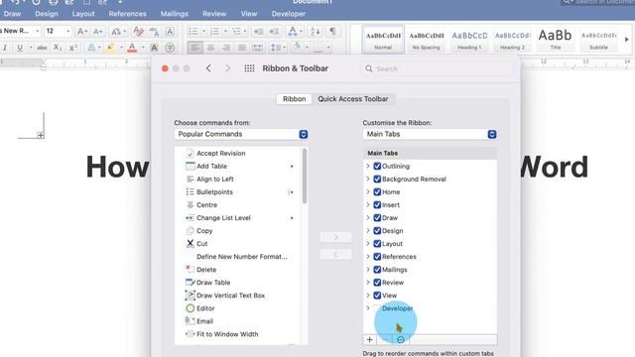Image resolution: width=635 pixels, height=357 pixels.
Task: Click the Multilevel List icon
Action: click(236, 31)
